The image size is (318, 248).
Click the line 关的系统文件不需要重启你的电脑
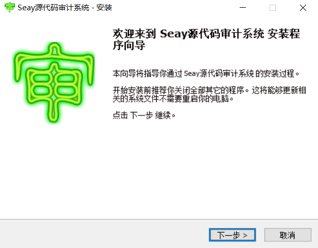tap(173, 99)
